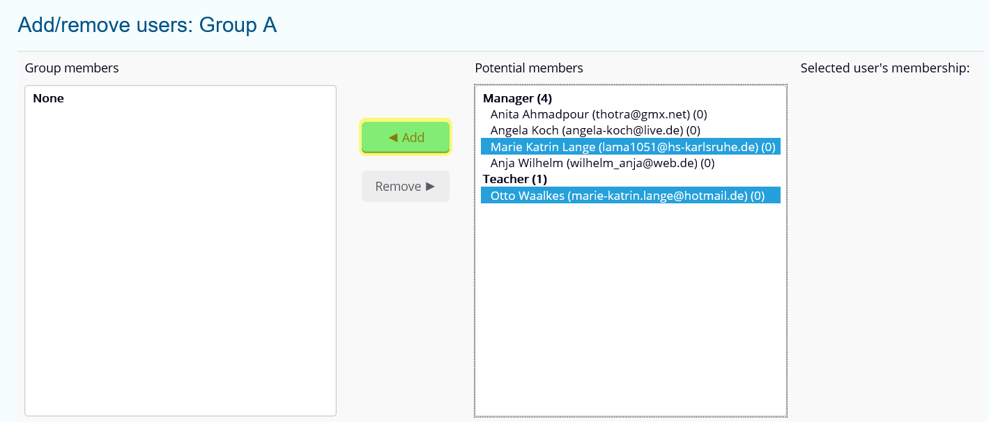989x422 pixels.
Task: Click the Teacher (1) group header
Action: pyautogui.click(x=515, y=180)
